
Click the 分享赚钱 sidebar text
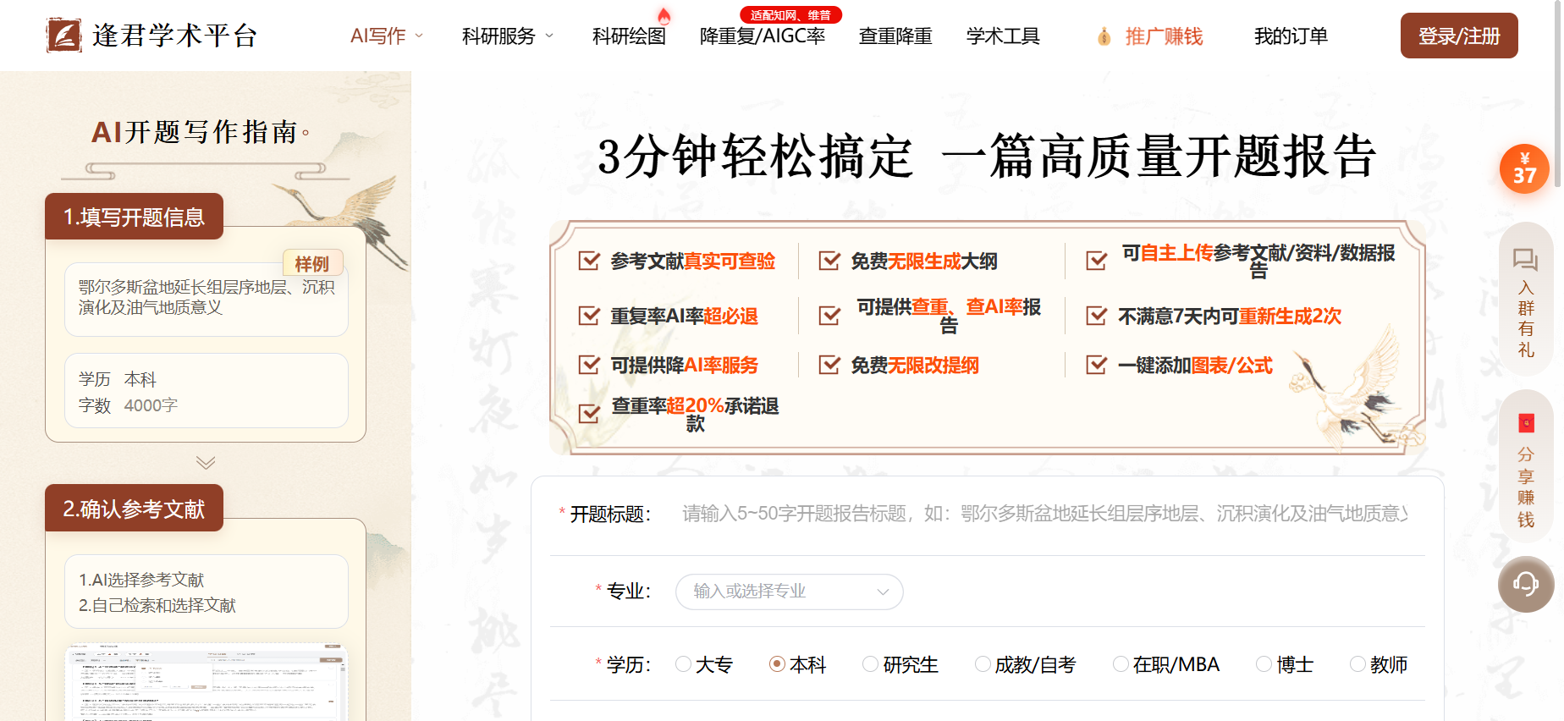[1526, 487]
